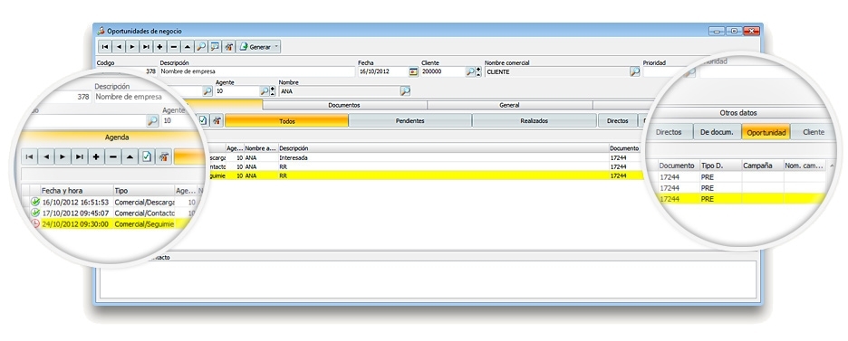This screenshot has height=341, width=848.
Task: Open the calendar picker next to Fecha
Action: (x=413, y=71)
